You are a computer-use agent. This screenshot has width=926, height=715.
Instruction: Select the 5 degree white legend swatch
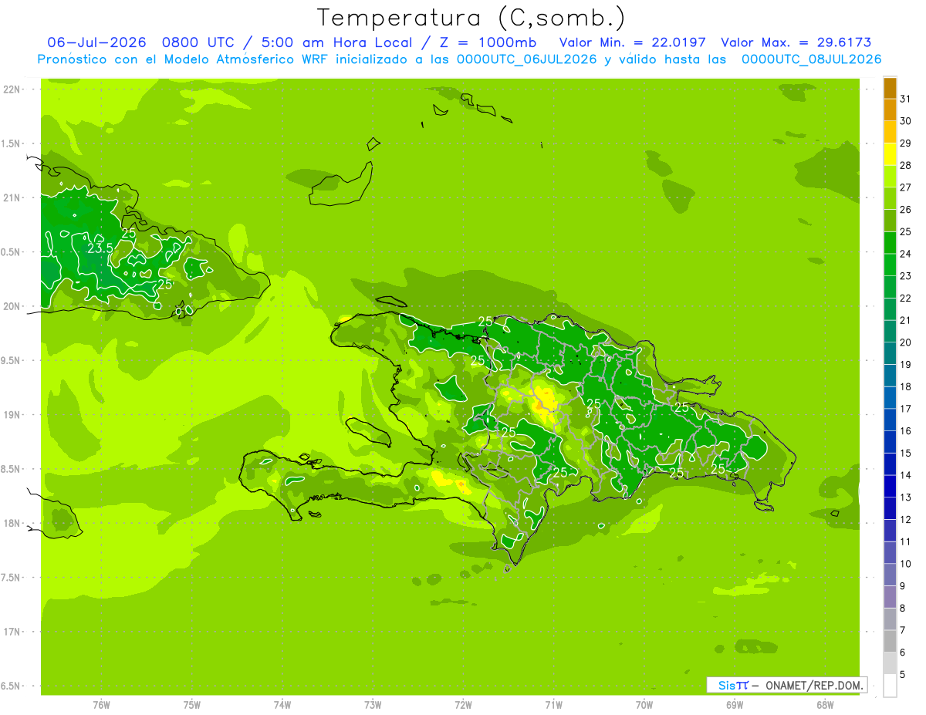[890, 686]
